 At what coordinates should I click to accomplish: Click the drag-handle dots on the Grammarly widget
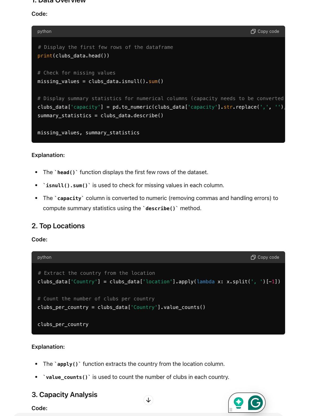(x=231, y=410)
